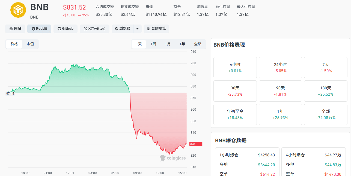The height and width of the screenshot is (176, 351).
Task: Select the 1天 time range
Action: coord(139,44)
